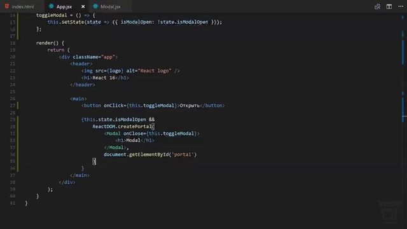Viewport: 407px width, 229px height.
Task: Click the img tag with logo src
Action: click(130, 71)
